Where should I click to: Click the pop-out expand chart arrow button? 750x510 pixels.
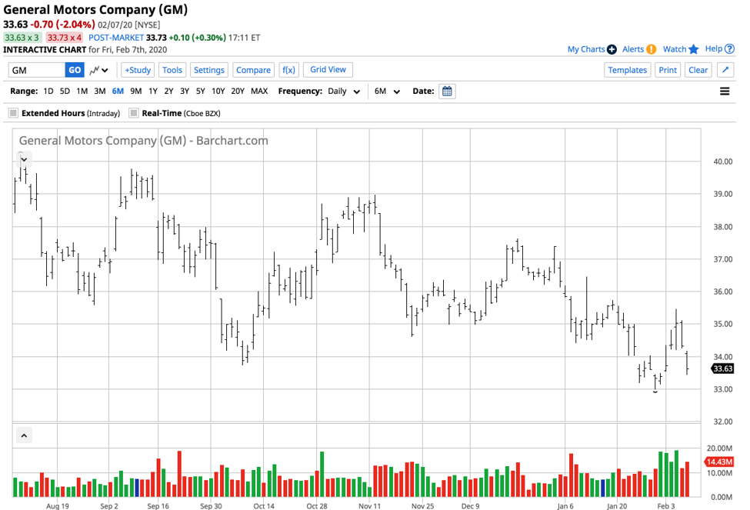point(725,70)
